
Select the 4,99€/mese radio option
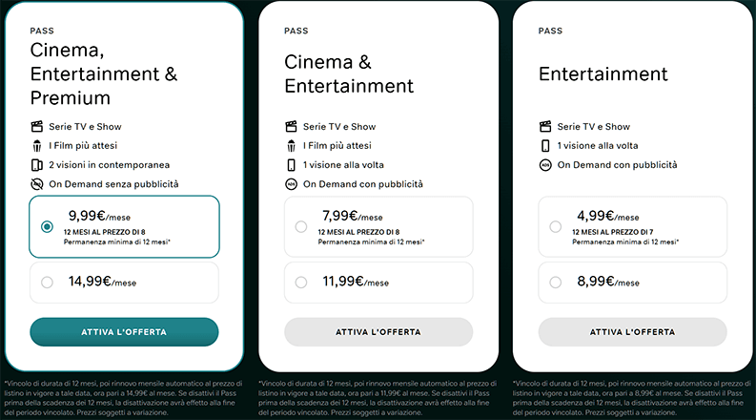(x=556, y=226)
